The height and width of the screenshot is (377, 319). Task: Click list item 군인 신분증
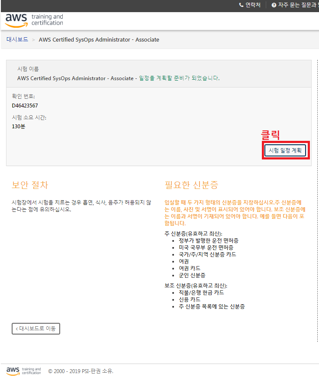pos(192,275)
